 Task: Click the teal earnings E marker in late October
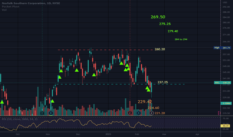(42, 113)
